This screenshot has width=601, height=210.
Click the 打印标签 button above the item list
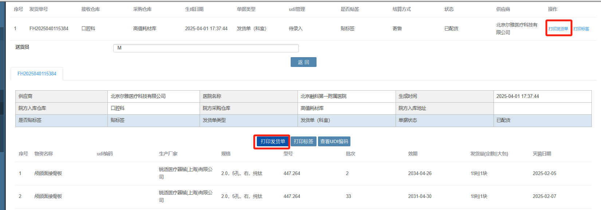point(303,141)
